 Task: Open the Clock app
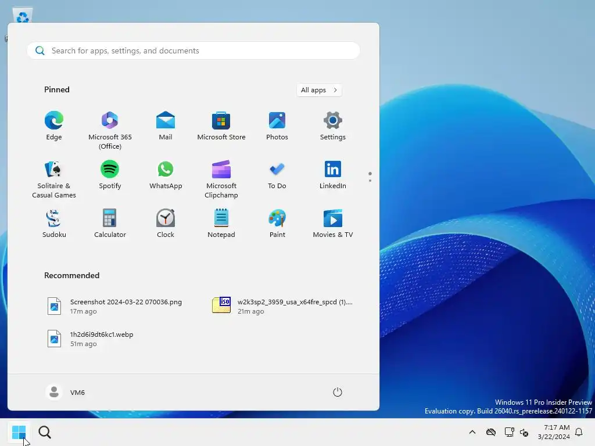tap(166, 224)
